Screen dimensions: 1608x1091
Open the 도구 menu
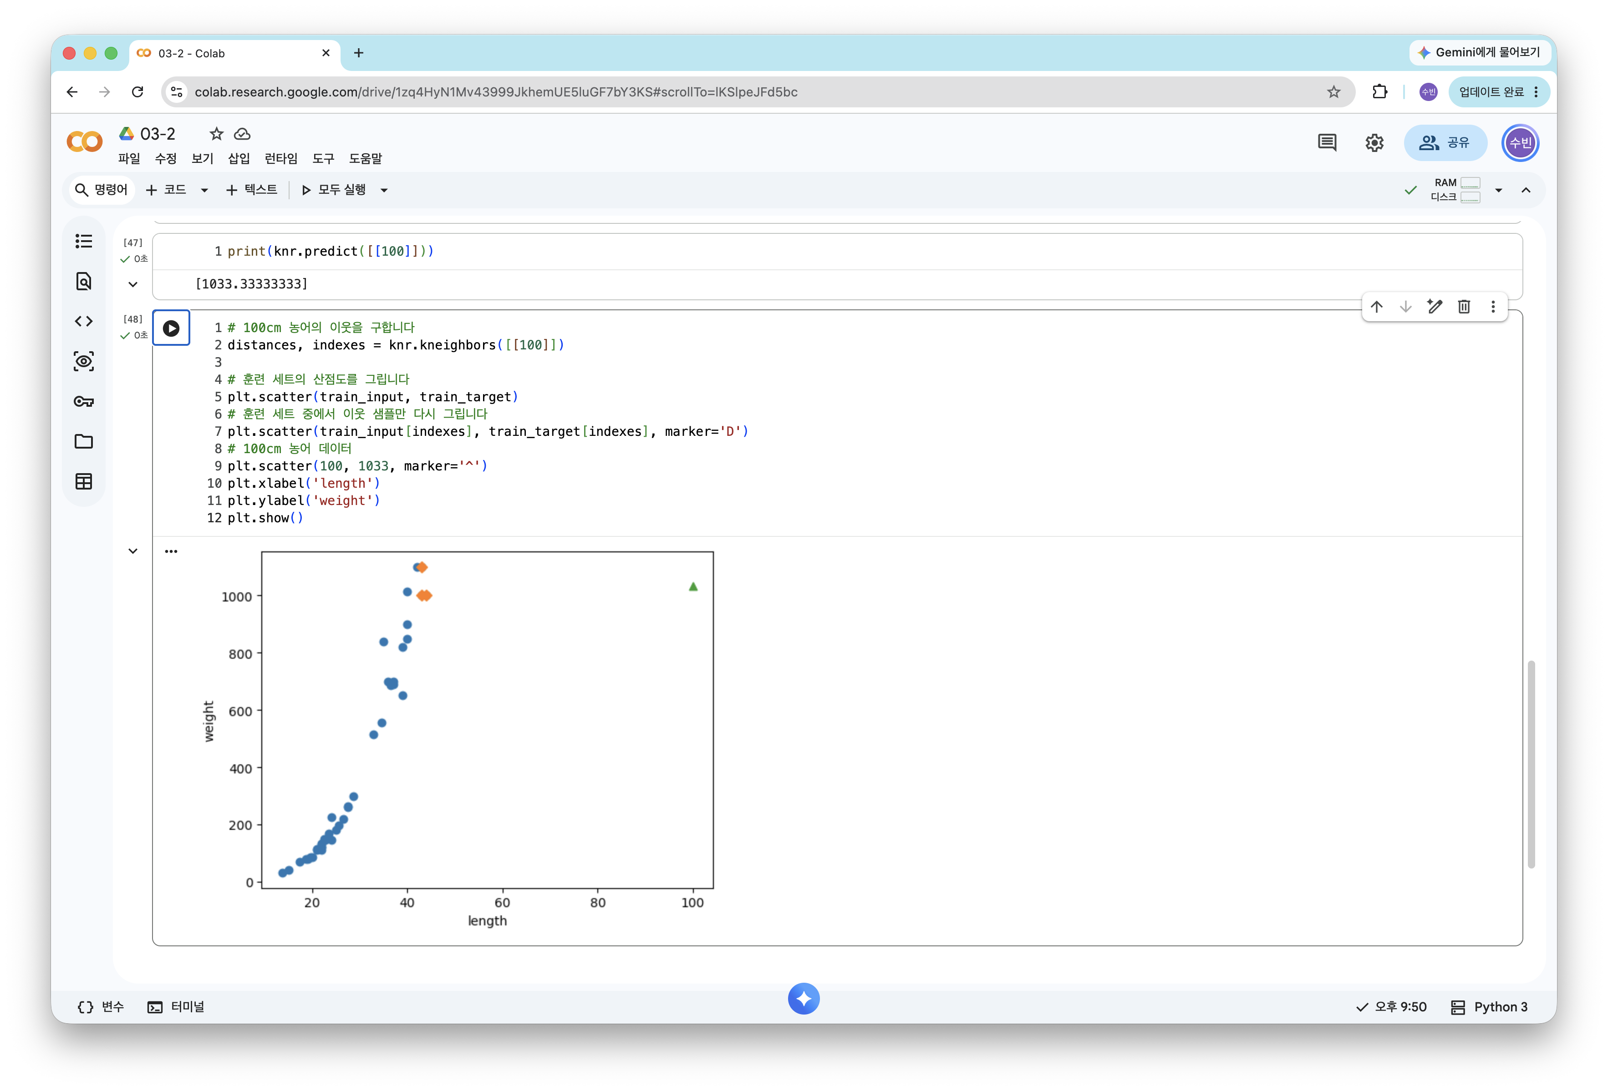(x=323, y=158)
